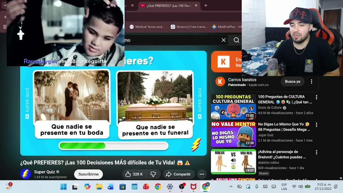The width and height of the screenshot is (343, 193).
Task: Open Settings gear on the taskbar
Action: click(170, 187)
